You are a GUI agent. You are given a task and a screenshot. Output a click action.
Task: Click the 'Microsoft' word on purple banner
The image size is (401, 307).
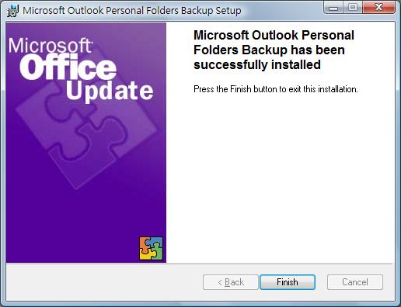click(x=51, y=46)
